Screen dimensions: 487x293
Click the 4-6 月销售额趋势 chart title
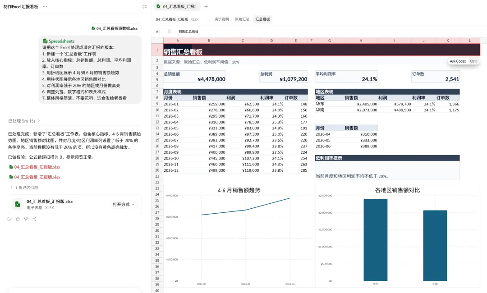[239, 190]
